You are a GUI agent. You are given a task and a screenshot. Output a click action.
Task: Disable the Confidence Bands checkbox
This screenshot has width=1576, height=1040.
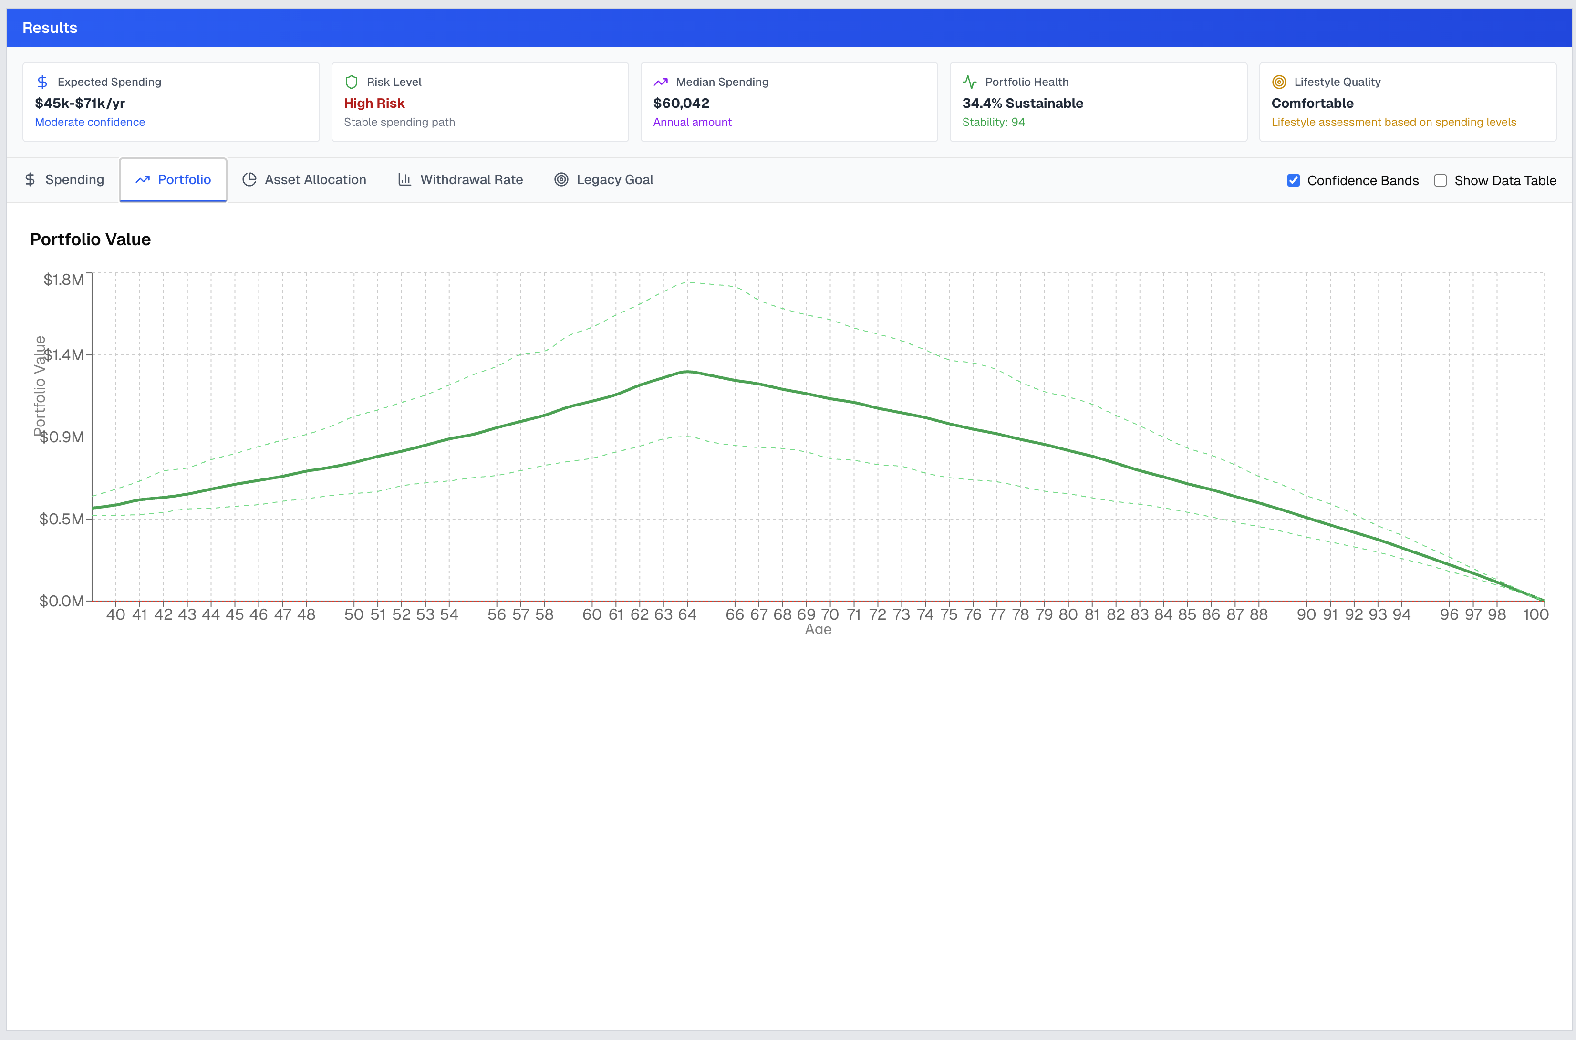pos(1293,180)
